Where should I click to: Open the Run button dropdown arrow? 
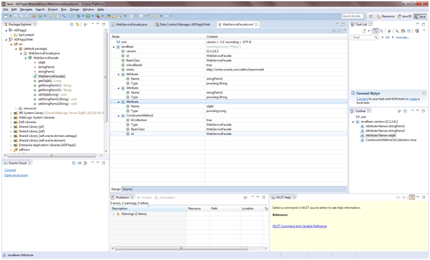93,16
